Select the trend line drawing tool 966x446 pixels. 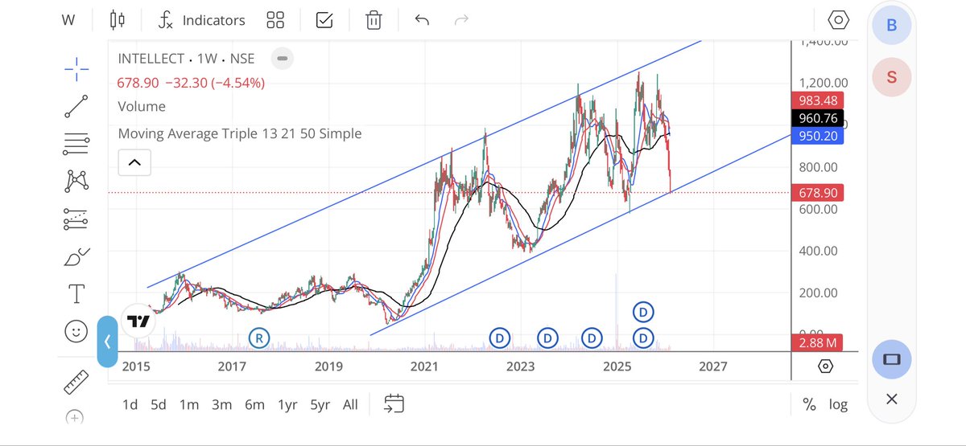click(76, 106)
